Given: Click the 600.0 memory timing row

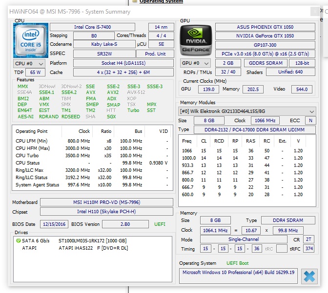Looking at the screenshot, I should (243, 195).
